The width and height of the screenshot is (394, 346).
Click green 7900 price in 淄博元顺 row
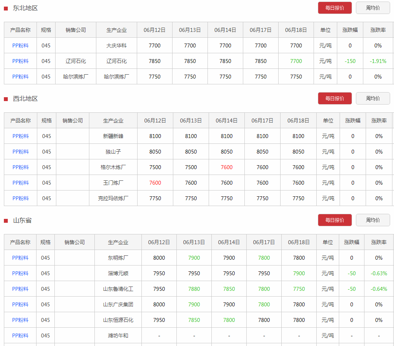point(299,273)
